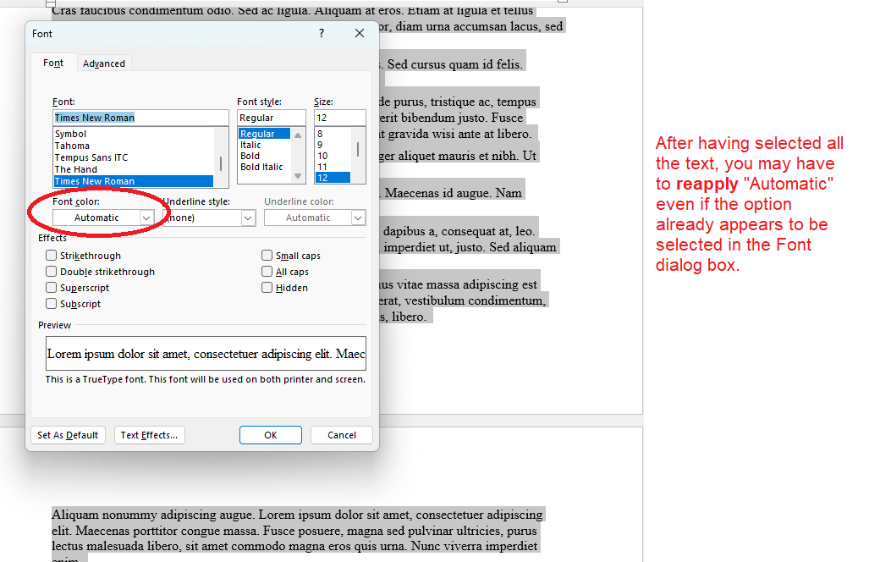Select size 10 in size list

(x=333, y=156)
